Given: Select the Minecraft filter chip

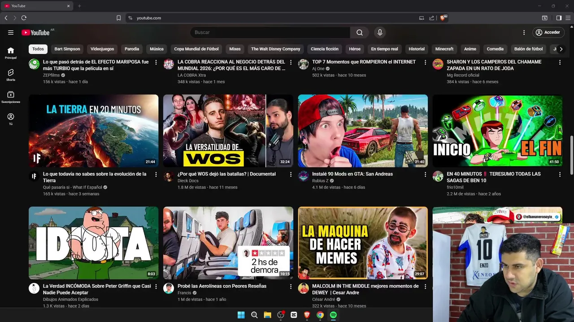Looking at the screenshot, I should pyautogui.click(x=444, y=49).
